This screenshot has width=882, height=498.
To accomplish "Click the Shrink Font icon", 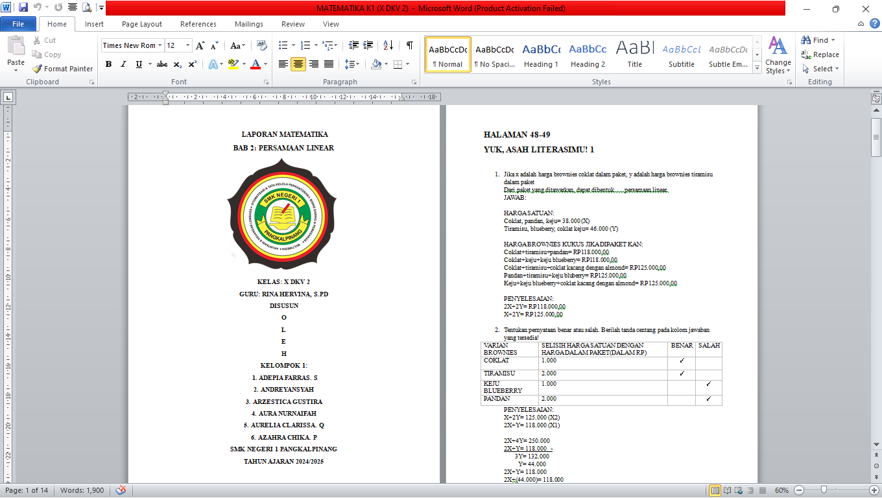I will 215,45.
